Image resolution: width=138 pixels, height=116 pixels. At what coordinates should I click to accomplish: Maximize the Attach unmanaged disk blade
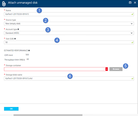(x=130, y=2)
